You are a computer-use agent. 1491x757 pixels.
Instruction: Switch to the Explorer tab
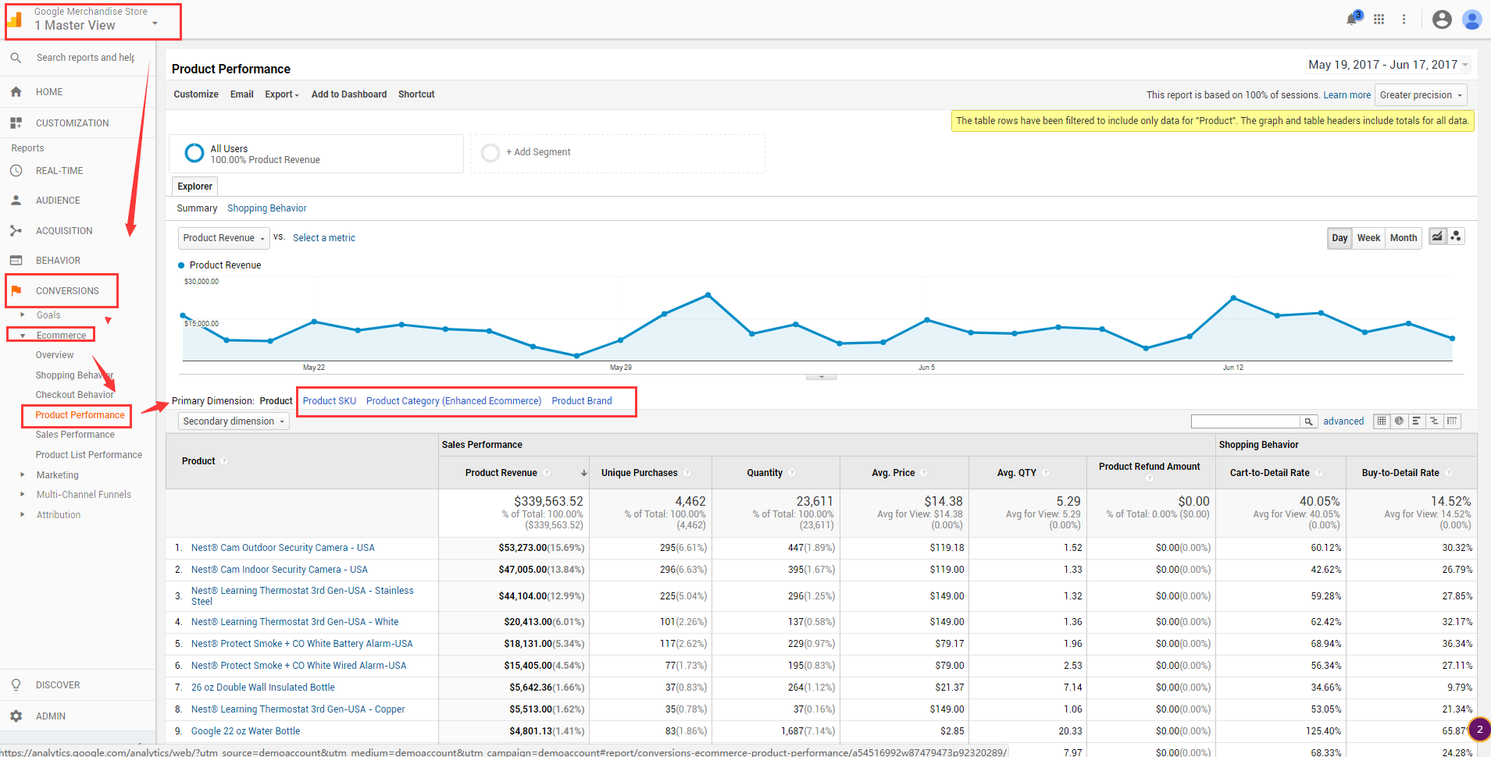click(194, 187)
